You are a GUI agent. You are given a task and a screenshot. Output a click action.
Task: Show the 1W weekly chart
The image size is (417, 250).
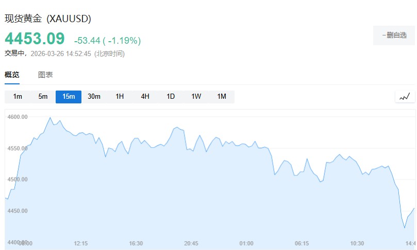[x=196, y=97]
